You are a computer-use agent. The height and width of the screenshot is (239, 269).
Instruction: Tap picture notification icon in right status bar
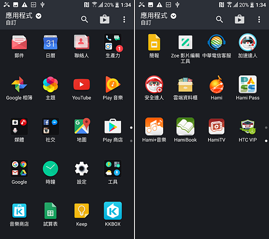pyautogui.click(x=151, y=5)
